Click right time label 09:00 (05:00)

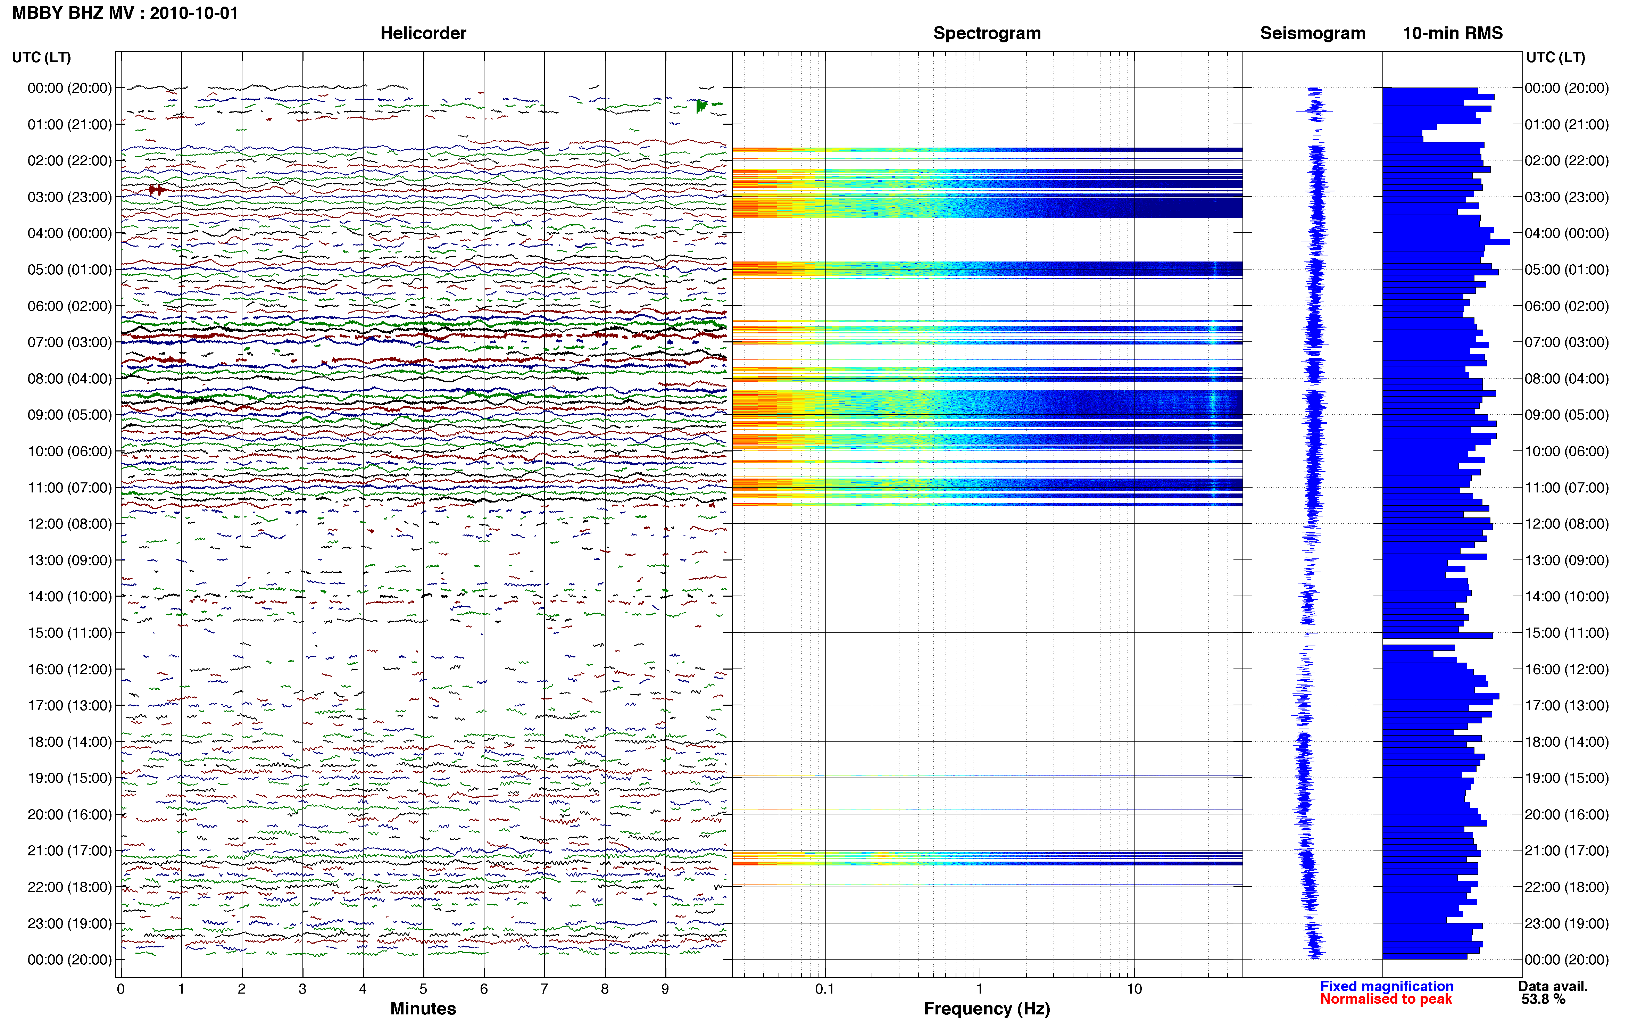click(1566, 415)
